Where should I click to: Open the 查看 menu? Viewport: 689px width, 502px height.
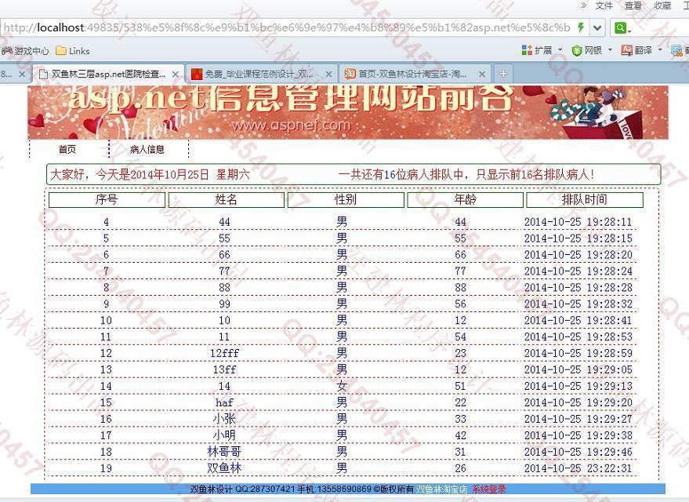click(x=633, y=5)
